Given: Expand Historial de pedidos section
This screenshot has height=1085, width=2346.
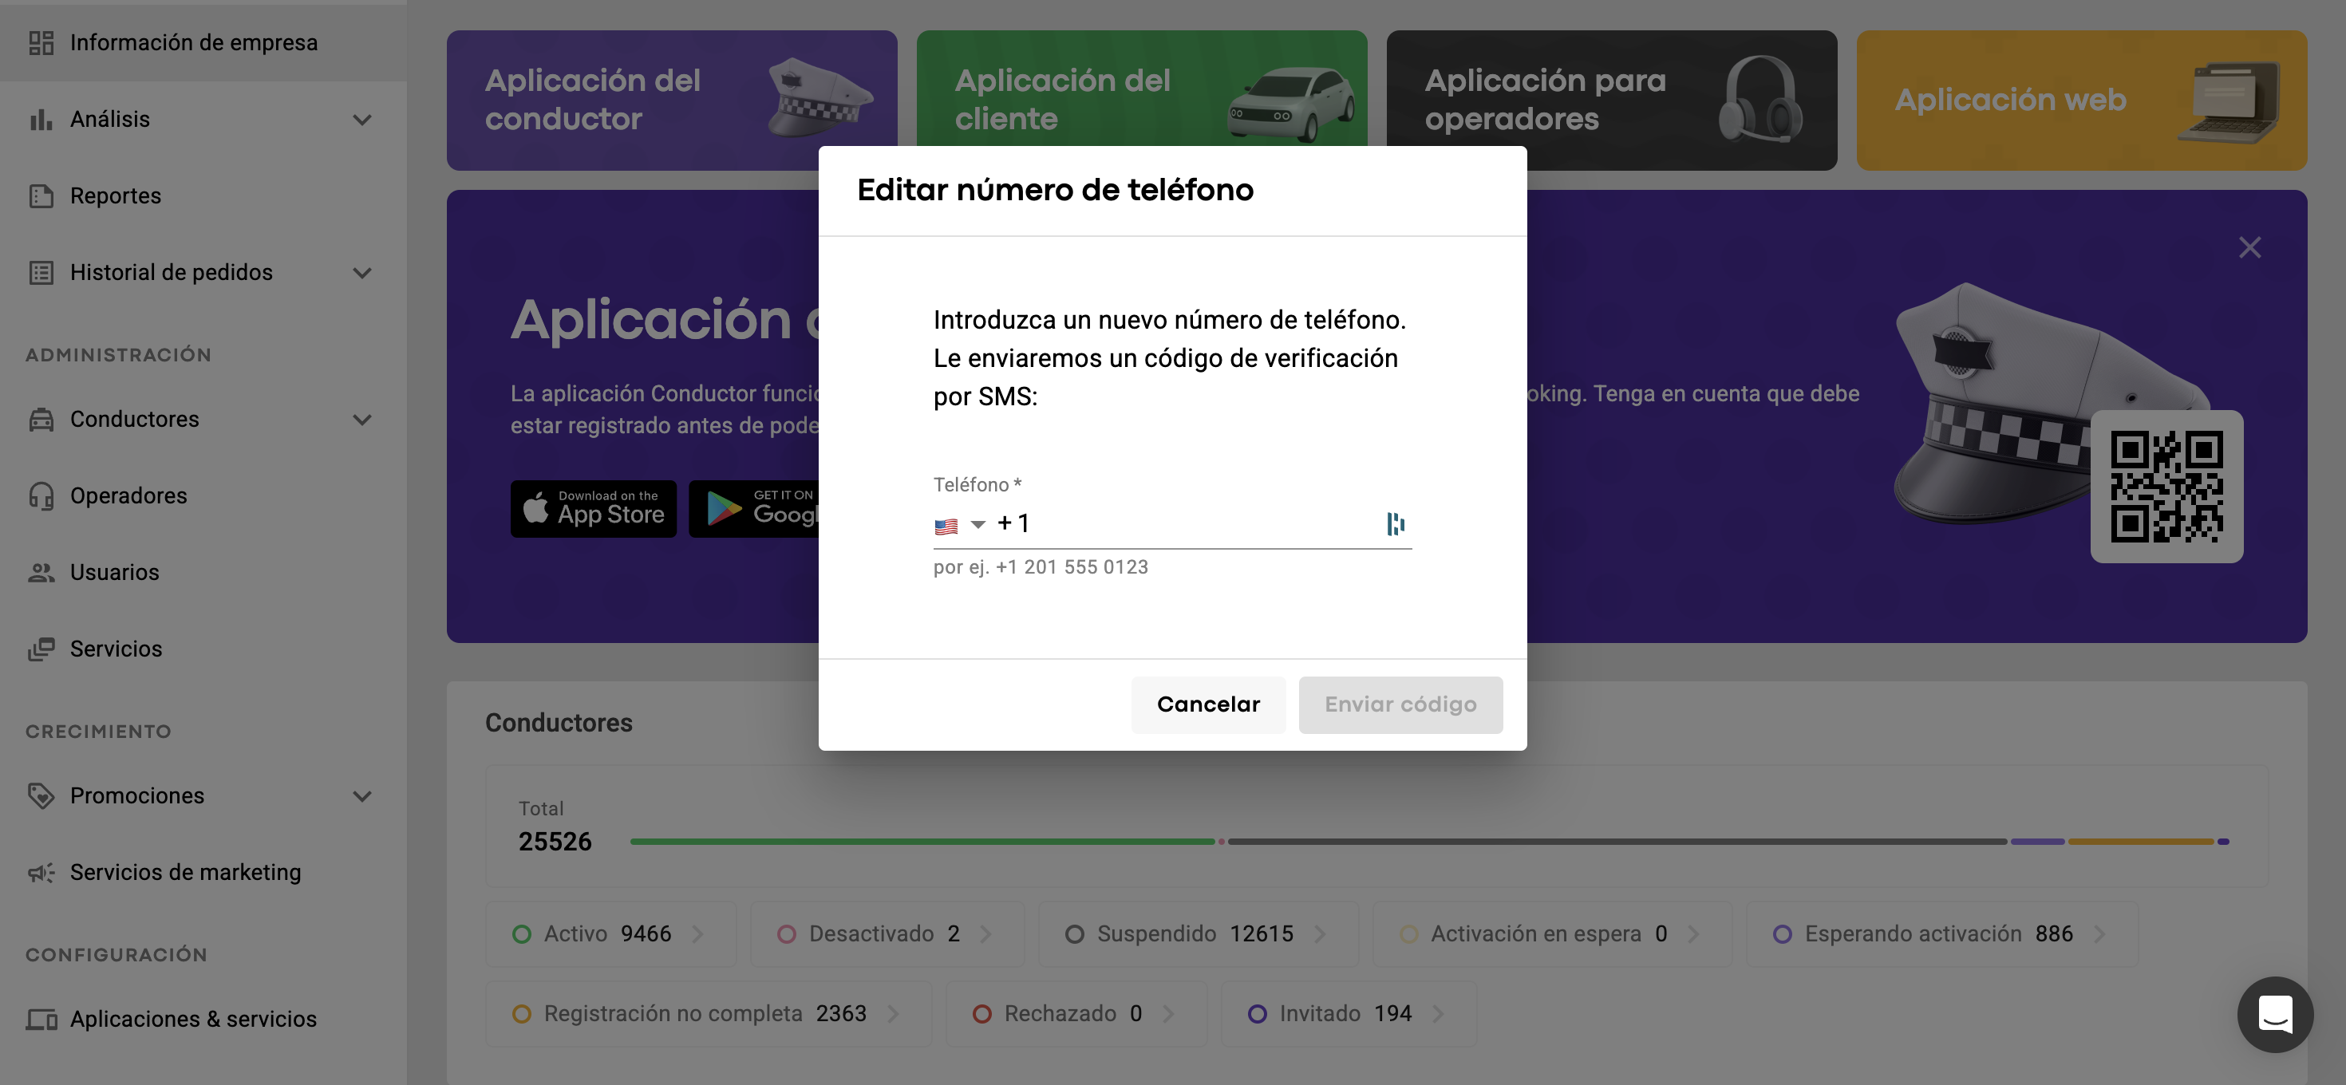Looking at the screenshot, I should coord(361,273).
